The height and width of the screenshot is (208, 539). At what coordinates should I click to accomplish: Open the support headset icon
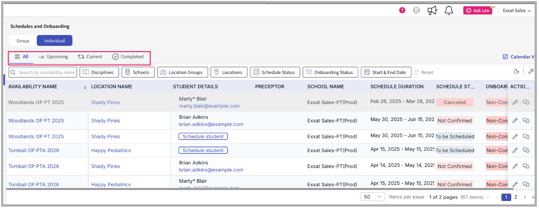click(x=416, y=10)
